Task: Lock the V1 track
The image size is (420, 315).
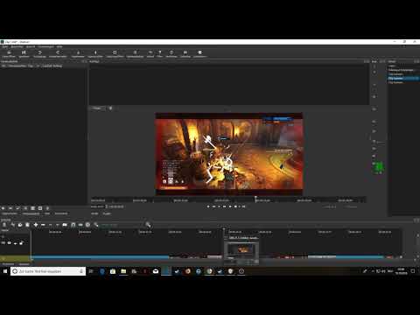Action: pos(21,242)
